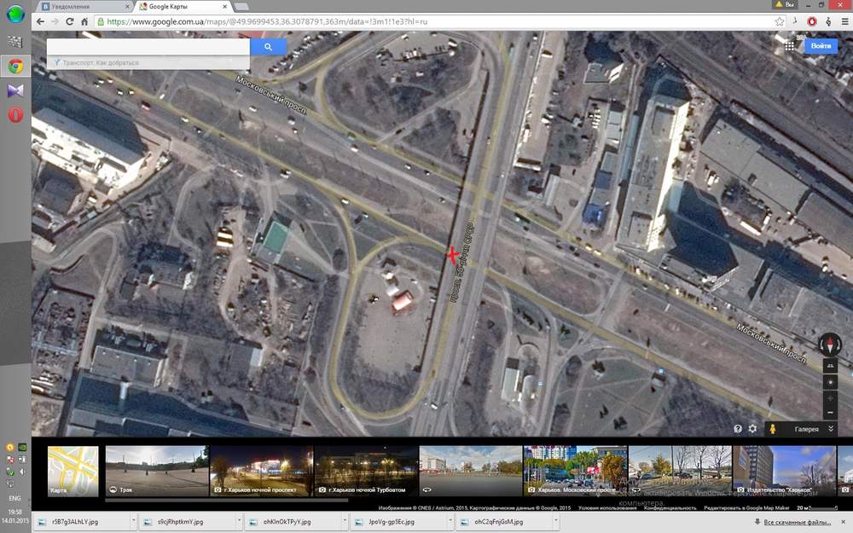Open map settings gear icon

point(752,429)
